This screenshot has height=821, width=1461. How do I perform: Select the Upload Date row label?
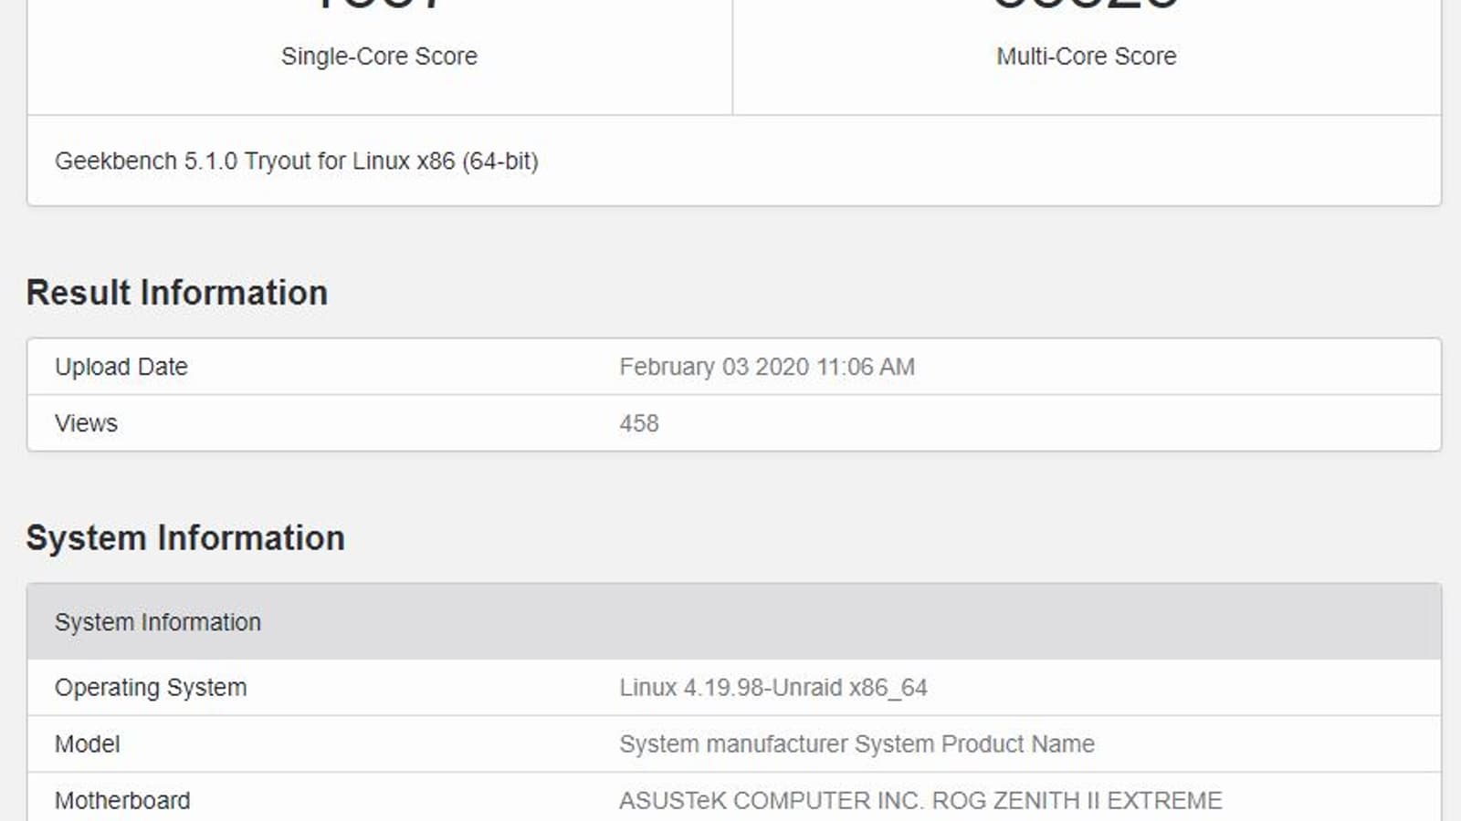point(121,367)
